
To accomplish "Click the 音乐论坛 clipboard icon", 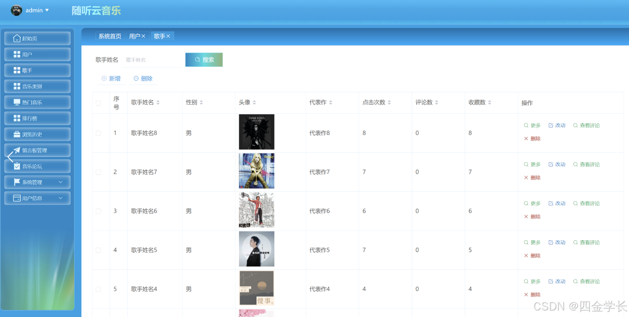I will click(17, 166).
